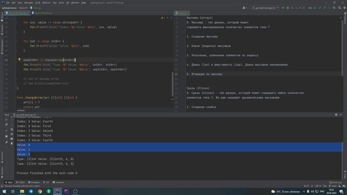Open the File menu
This screenshot has width=347, height=195.
tap(8, 3)
